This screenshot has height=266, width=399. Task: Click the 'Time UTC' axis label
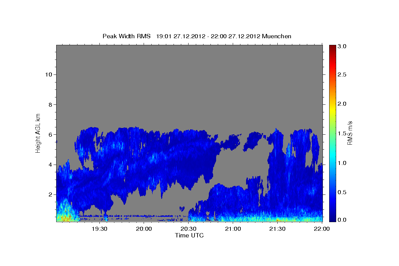pos(189,235)
